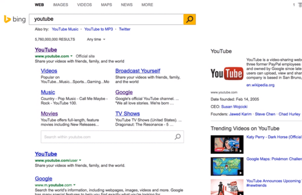
Task: Open the Google sitelink under YouTube
Action: click(x=124, y=92)
